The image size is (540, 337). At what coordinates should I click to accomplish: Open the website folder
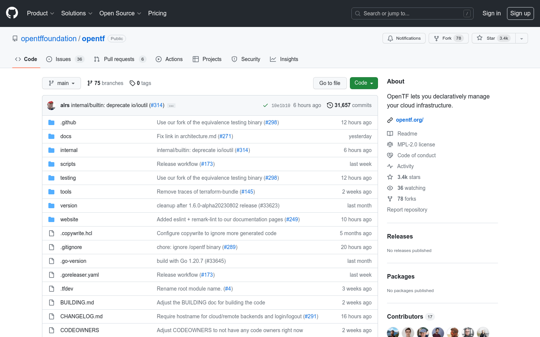(69, 219)
